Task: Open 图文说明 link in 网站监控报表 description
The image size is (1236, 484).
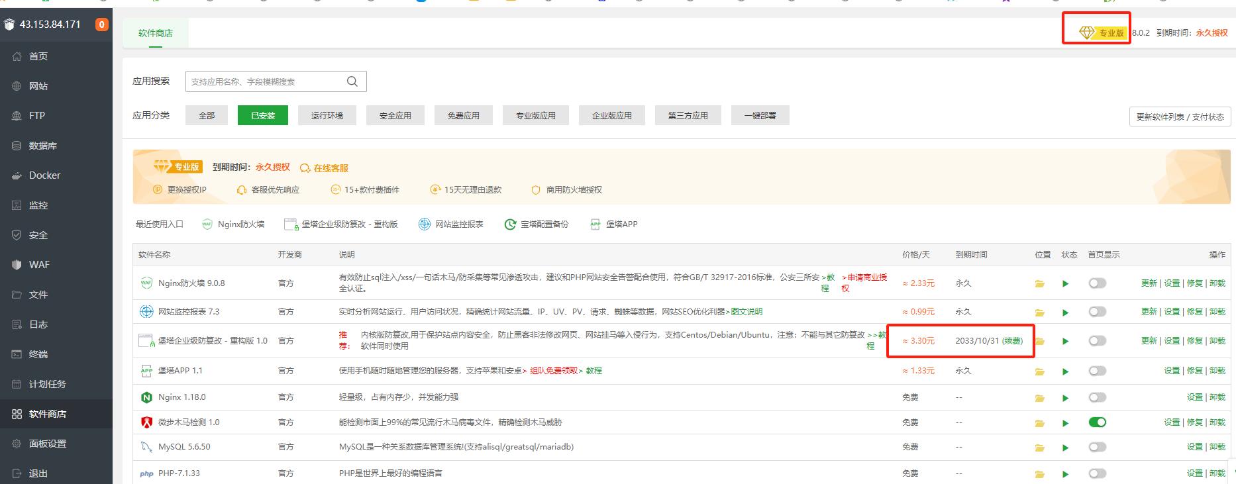Action: 747,312
